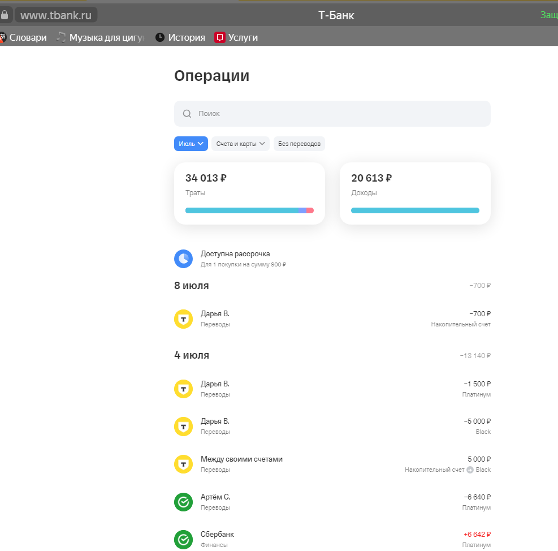Click the Доходы income progress bar
The image size is (558, 551).
pyautogui.click(x=414, y=210)
